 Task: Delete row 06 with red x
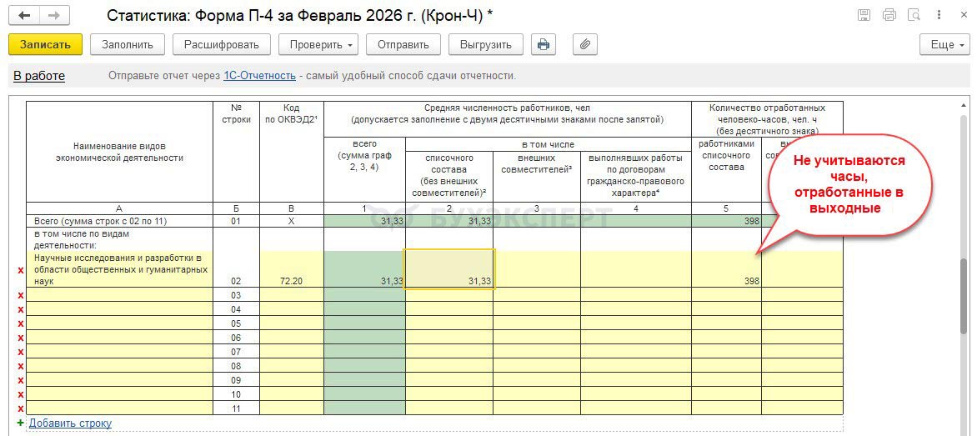click(21, 338)
